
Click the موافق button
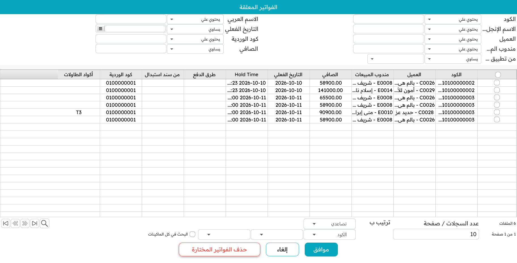(321, 249)
